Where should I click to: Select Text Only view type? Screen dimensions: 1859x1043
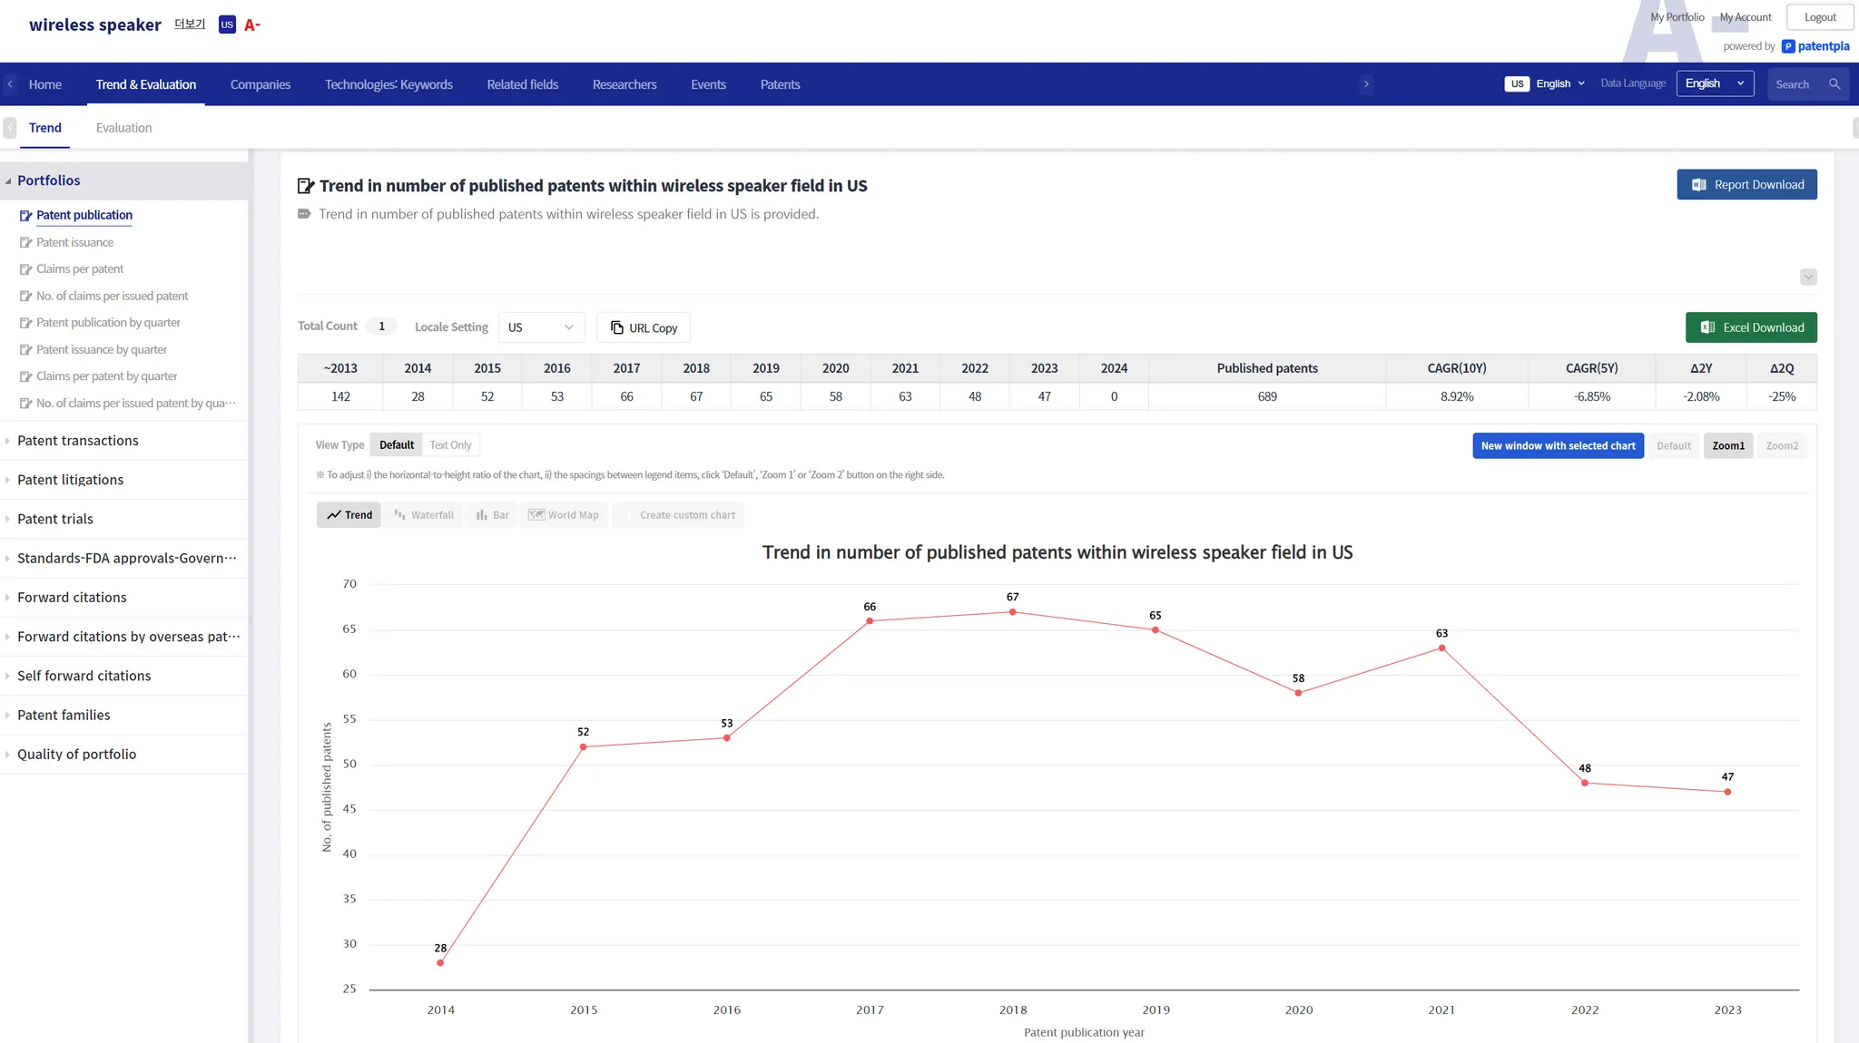[450, 445]
